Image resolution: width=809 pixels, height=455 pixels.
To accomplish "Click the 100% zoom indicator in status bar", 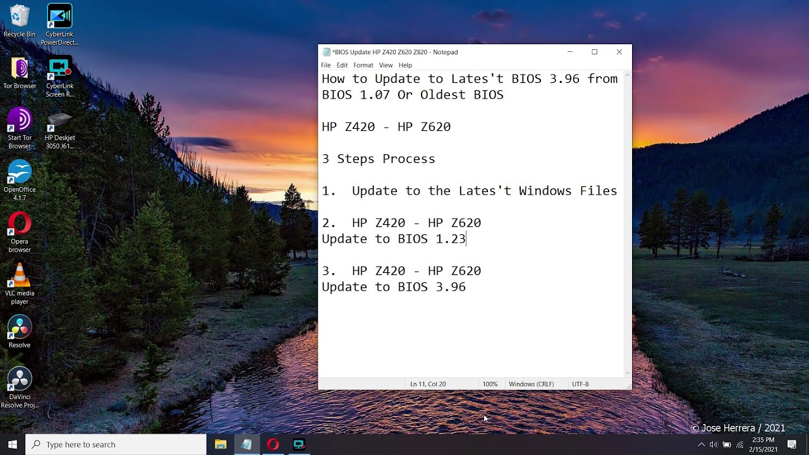I will tap(490, 384).
